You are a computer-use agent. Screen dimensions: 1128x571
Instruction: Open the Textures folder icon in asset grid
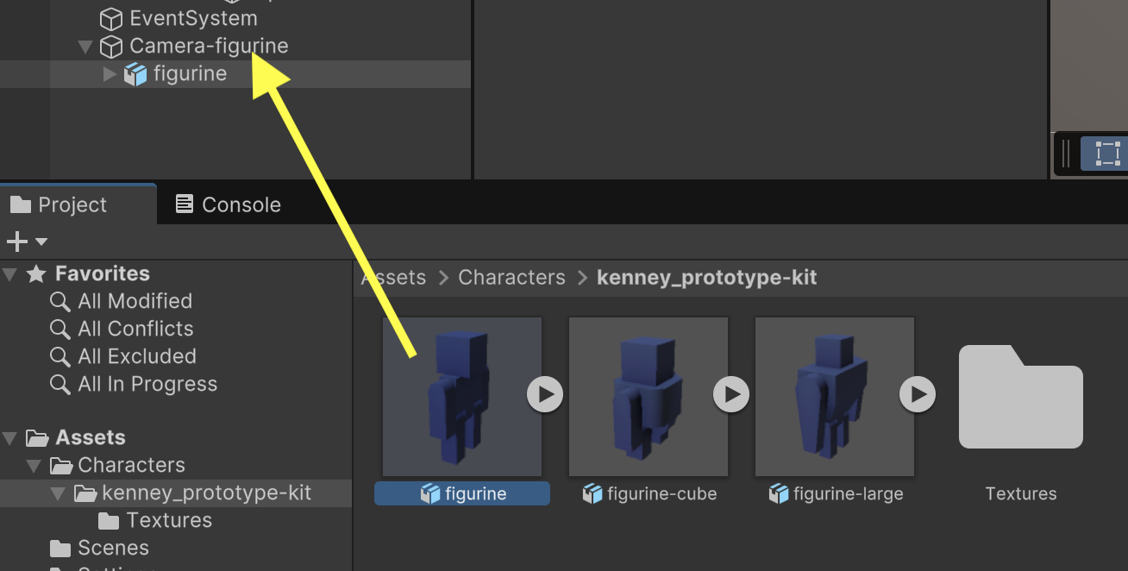pos(1020,397)
